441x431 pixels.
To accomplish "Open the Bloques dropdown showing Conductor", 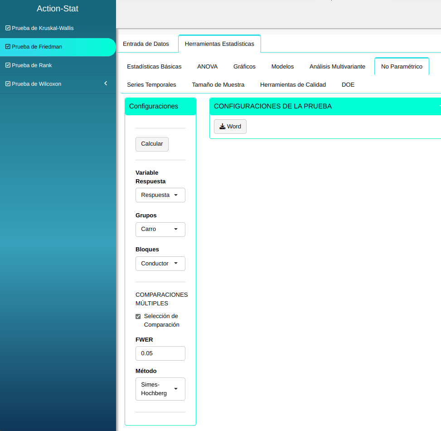I will click(160, 264).
